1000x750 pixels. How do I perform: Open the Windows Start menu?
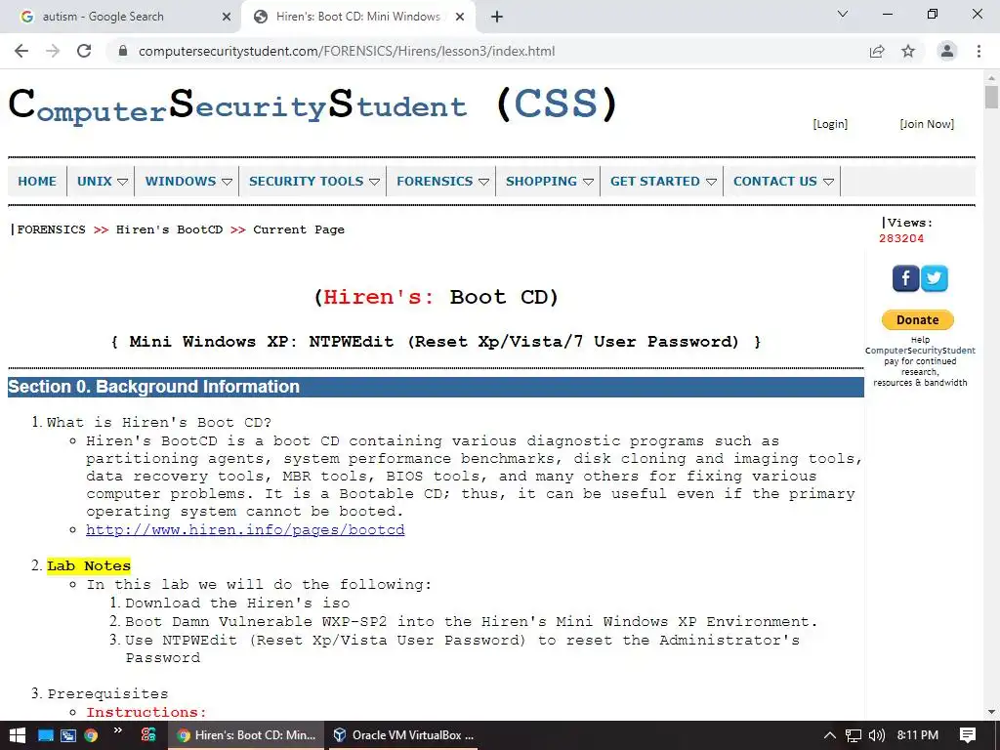tap(17, 735)
